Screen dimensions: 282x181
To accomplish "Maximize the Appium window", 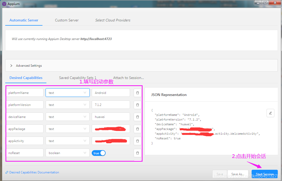I will point(265,3).
